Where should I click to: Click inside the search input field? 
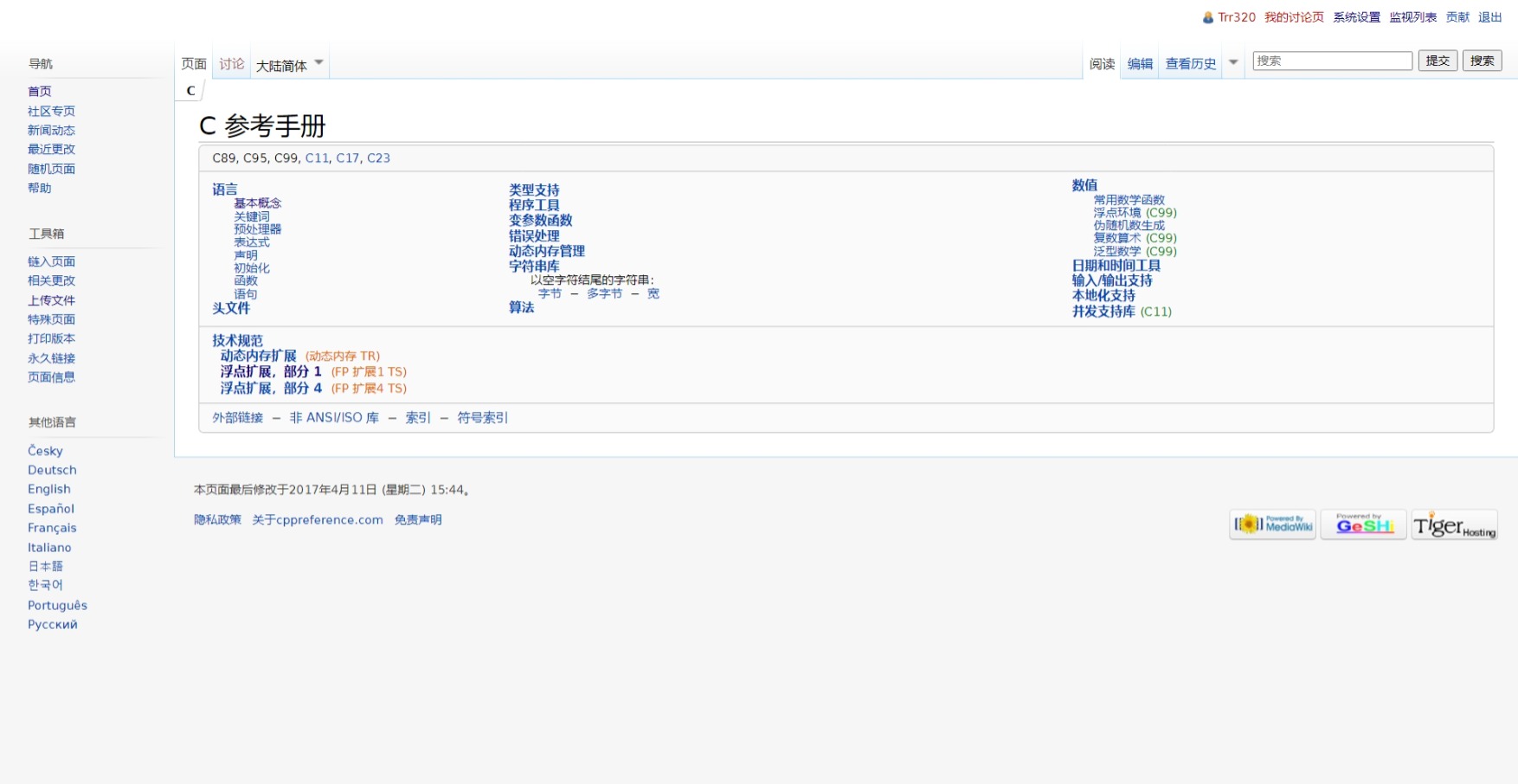click(1331, 61)
